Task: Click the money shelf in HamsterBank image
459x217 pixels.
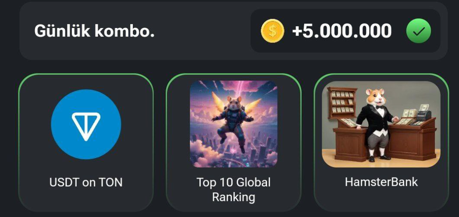Action: (342, 102)
